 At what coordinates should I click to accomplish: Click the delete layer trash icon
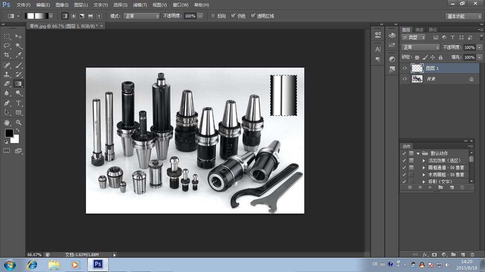(x=472, y=254)
